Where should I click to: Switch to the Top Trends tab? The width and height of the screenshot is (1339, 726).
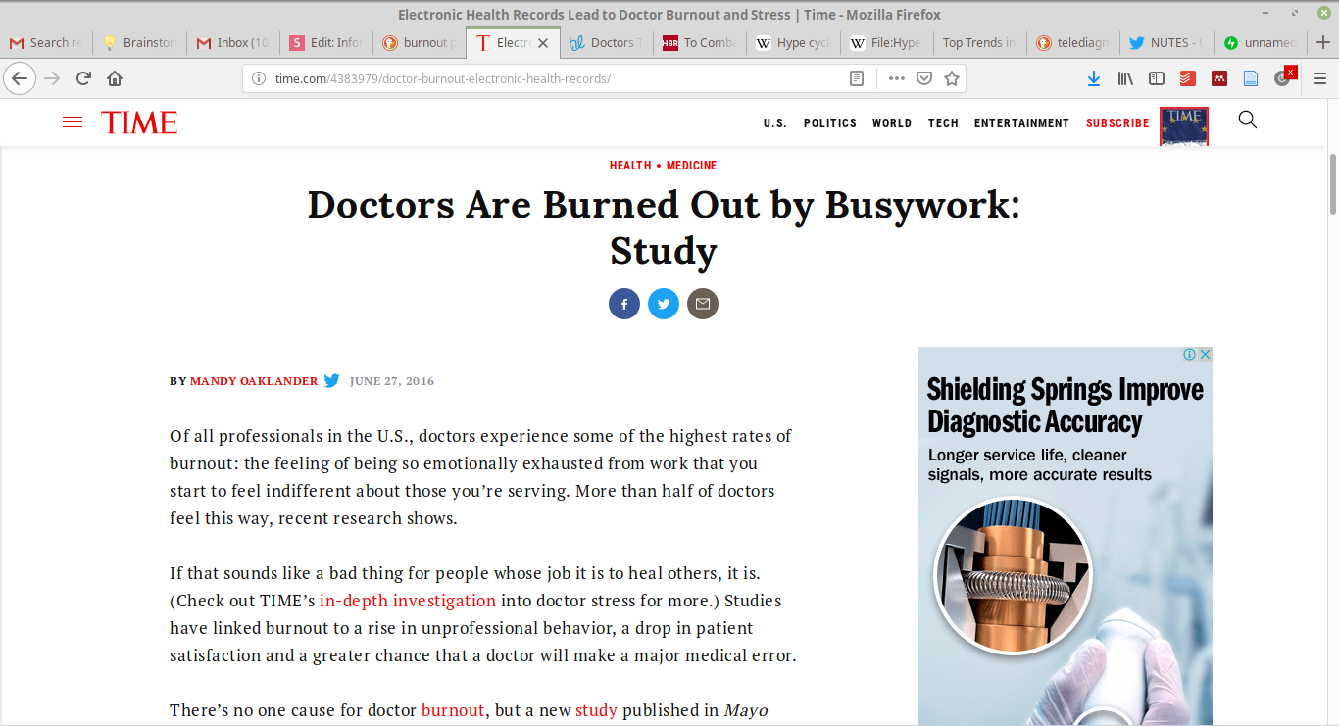[x=981, y=42]
